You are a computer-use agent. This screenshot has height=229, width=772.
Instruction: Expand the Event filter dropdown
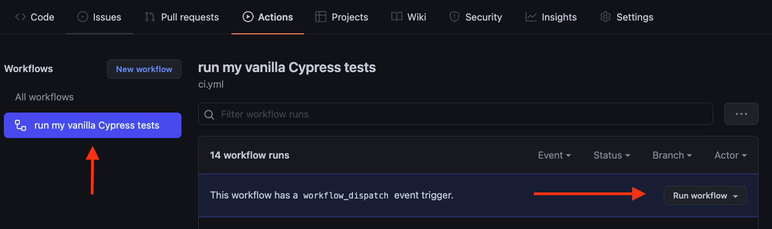point(554,155)
